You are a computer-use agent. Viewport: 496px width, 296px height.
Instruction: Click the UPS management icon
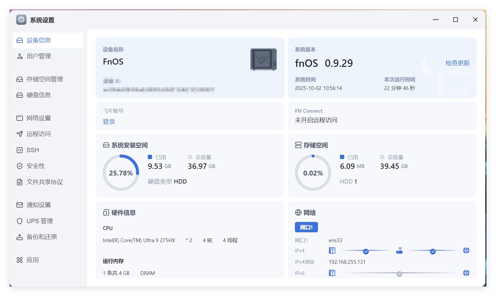coord(20,221)
